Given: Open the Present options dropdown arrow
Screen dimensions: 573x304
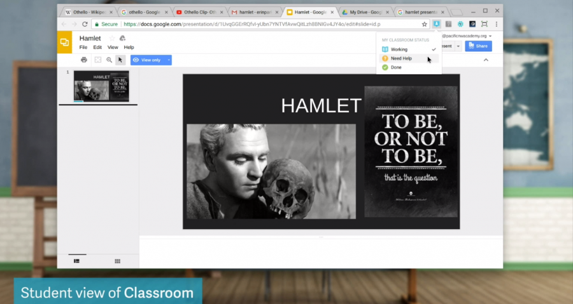Looking at the screenshot, I should click(x=458, y=46).
